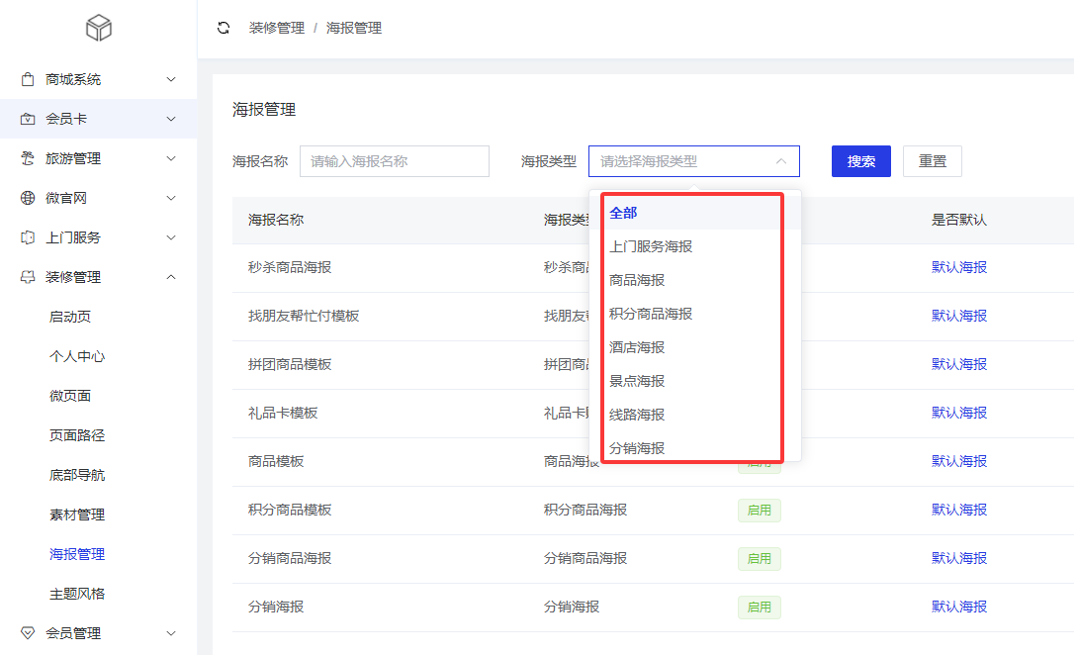Collapse the 装修管理 menu chevron
Viewport: 1078px width, 655px height.
171,277
